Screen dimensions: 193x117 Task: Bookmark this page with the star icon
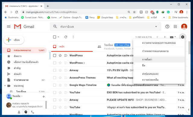click(x=134, y=12)
